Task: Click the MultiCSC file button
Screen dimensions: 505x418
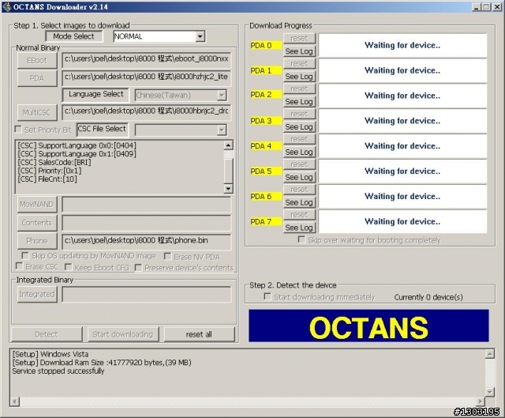Action: click(37, 112)
